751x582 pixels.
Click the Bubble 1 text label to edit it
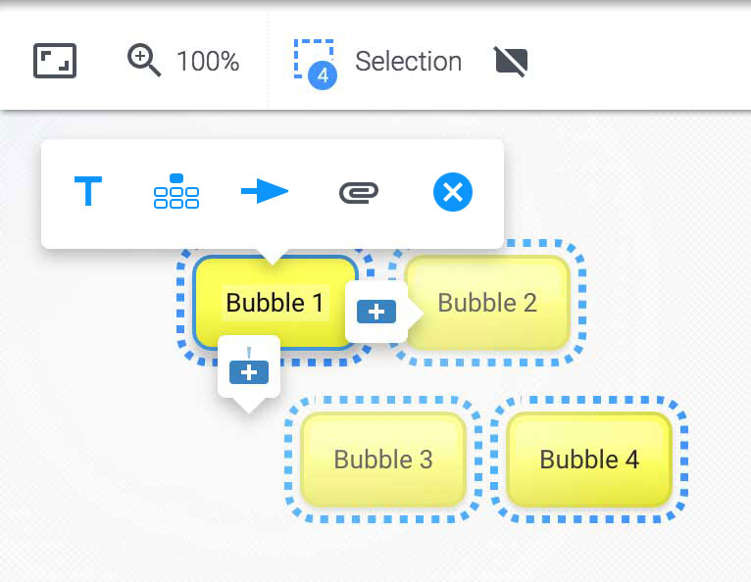(x=275, y=303)
